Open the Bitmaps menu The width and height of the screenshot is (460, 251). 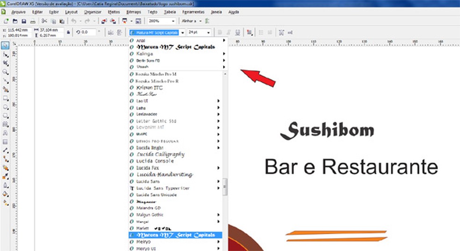click(134, 11)
